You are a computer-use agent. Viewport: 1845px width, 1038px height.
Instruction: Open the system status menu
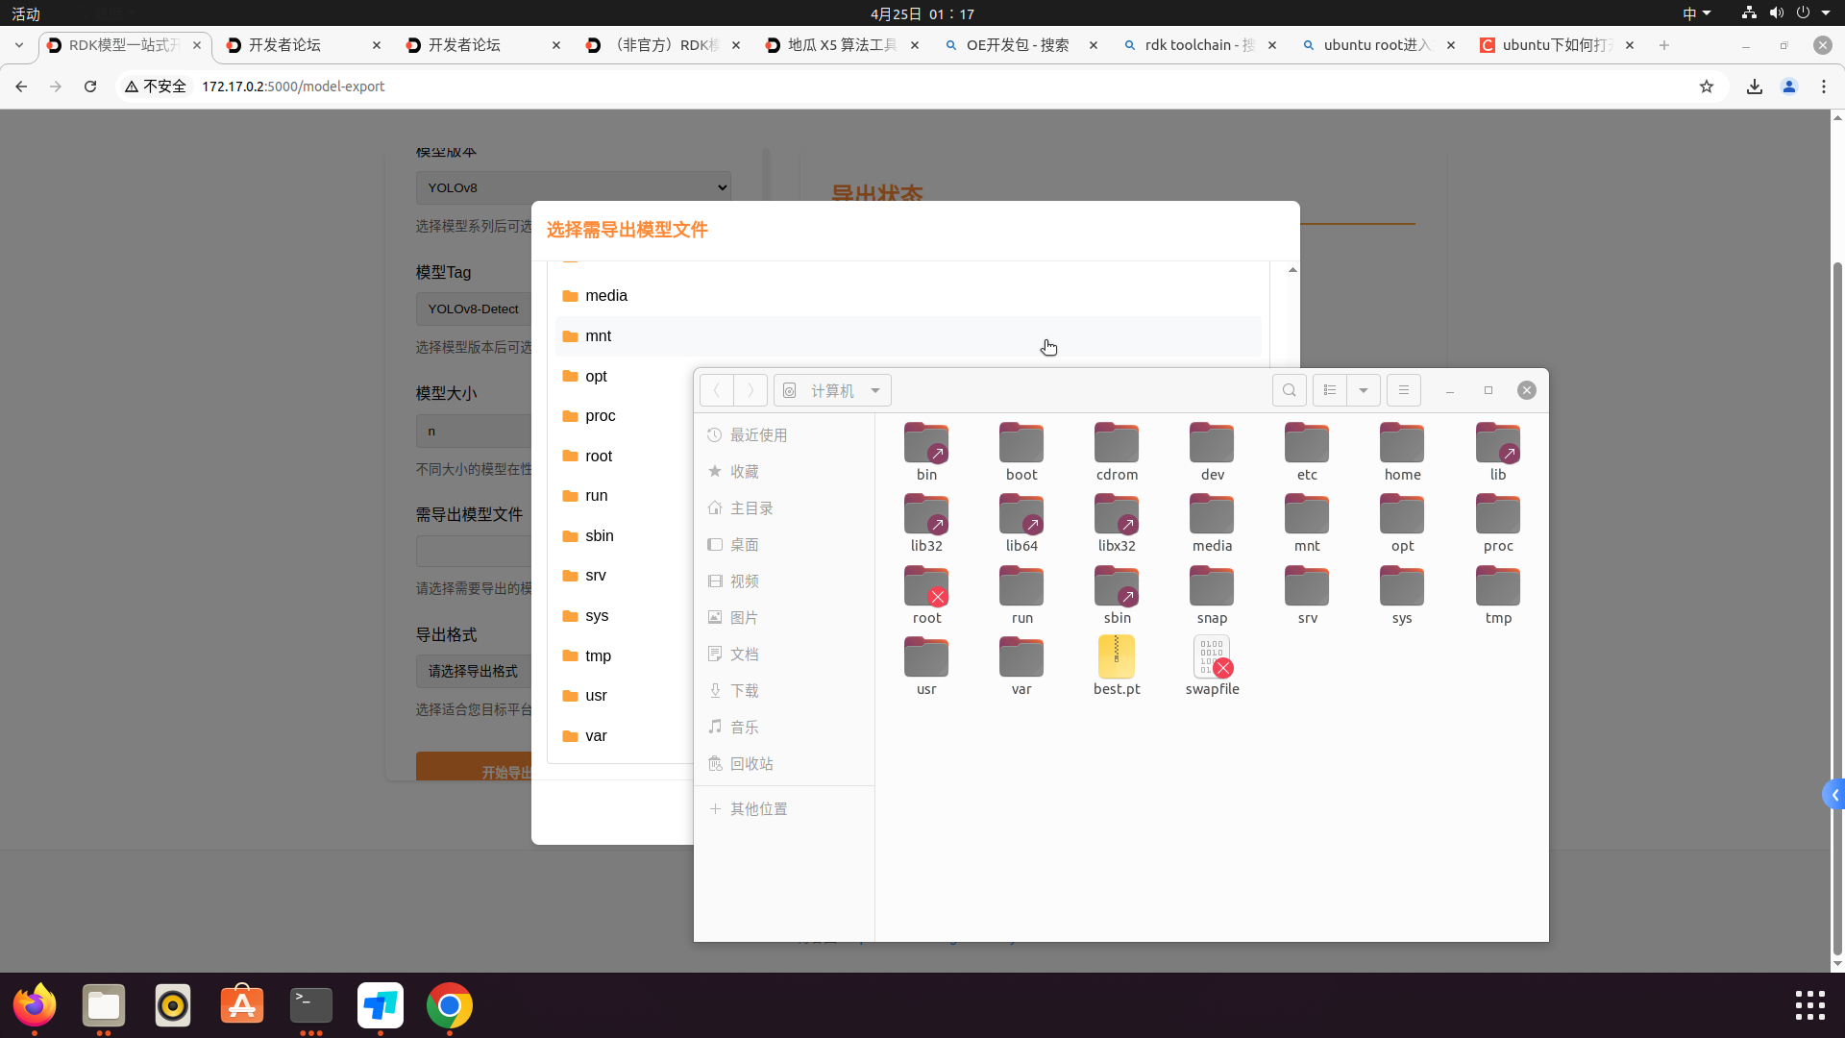coord(1787,13)
